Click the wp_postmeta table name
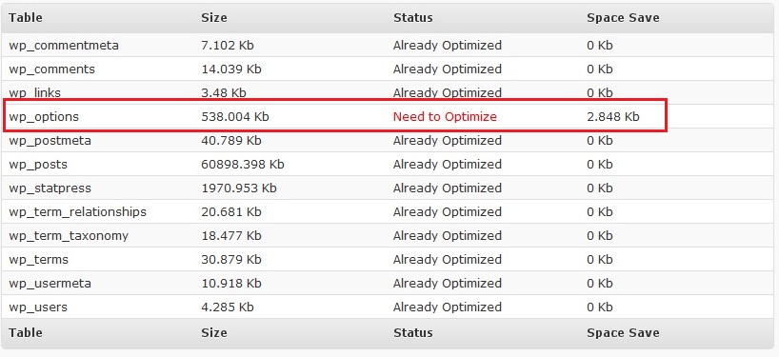 pos(50,141)
